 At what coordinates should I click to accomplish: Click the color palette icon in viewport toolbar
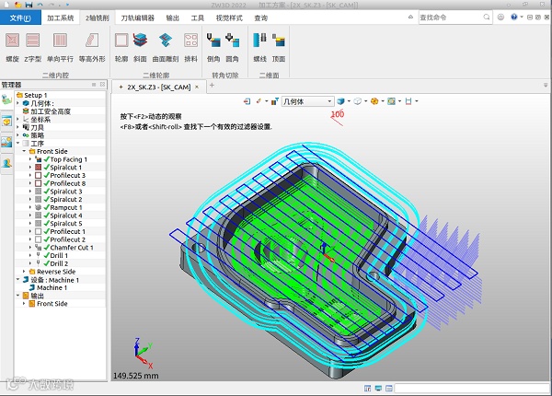374,101
